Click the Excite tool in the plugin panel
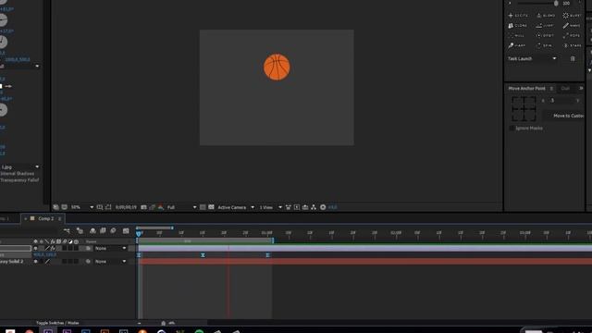Image resolution: width=592 pixels, height=333 pixels. [x=518, y=16]
